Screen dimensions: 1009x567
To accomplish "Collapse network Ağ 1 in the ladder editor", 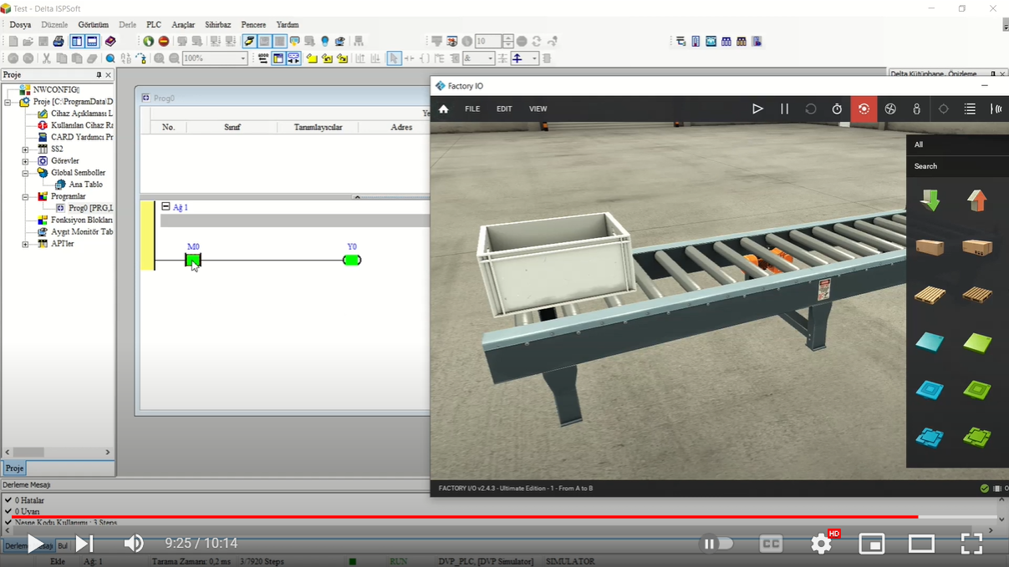I will (166, 206).
